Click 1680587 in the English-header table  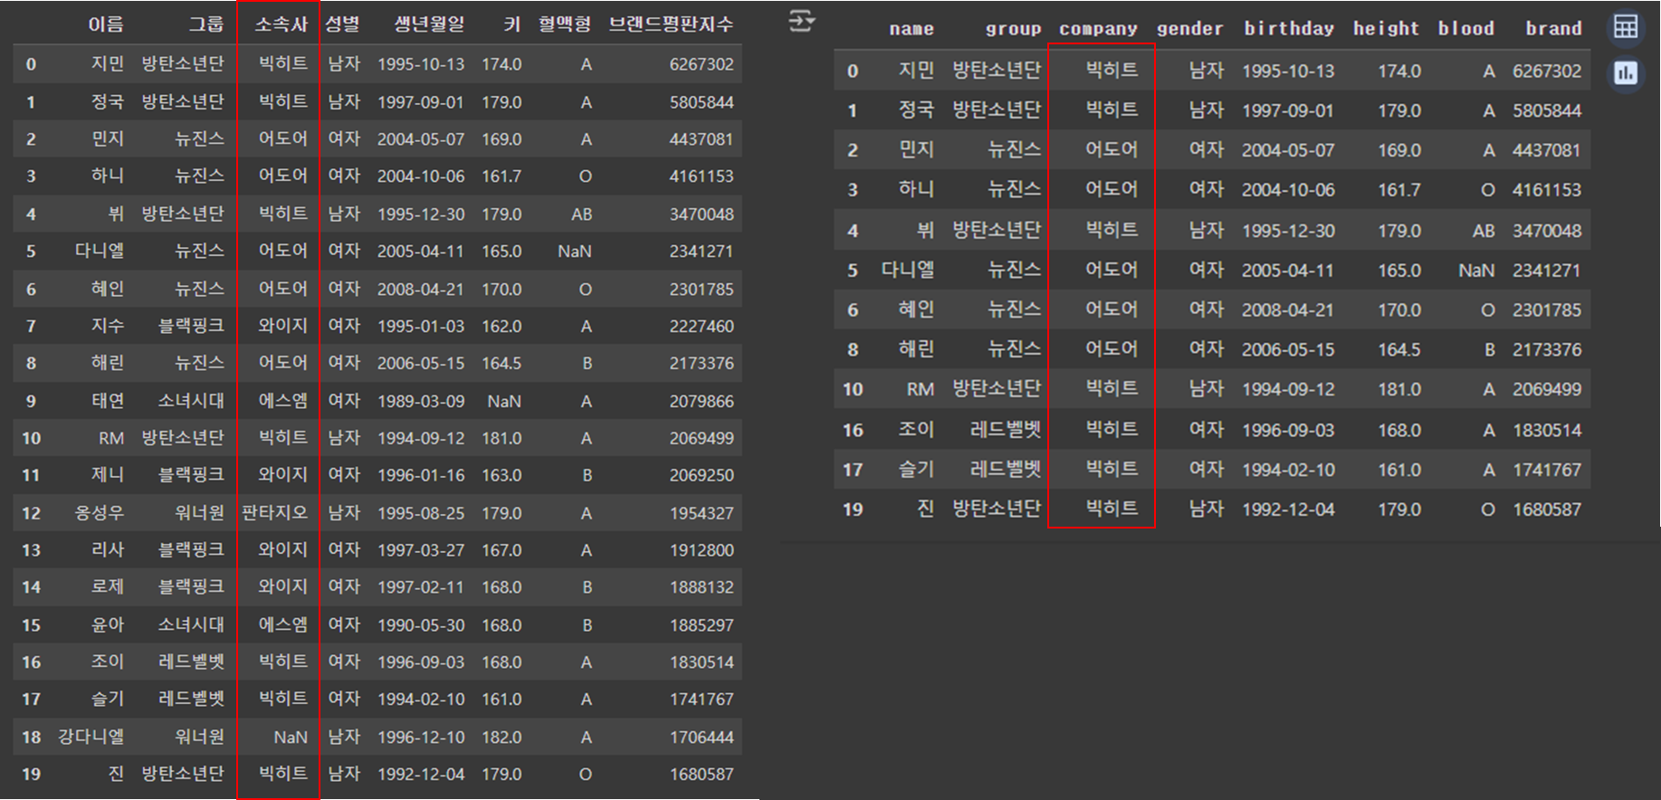click(x=1547, y=510)
